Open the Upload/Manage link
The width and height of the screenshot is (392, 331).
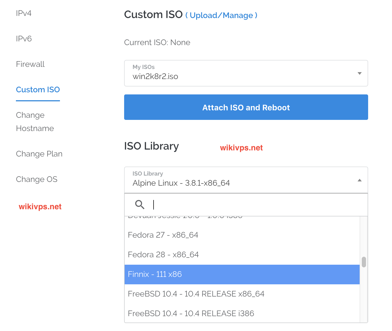coord(221,15)
